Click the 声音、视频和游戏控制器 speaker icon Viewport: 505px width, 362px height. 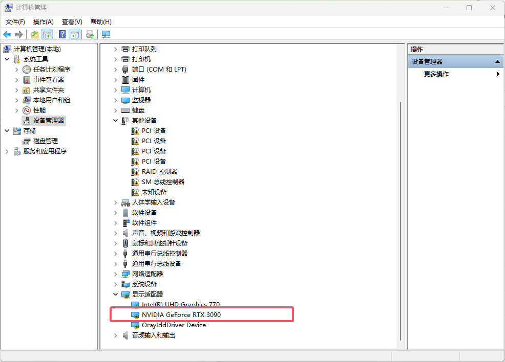[125, 233]
